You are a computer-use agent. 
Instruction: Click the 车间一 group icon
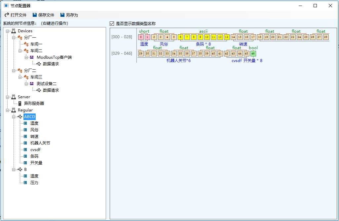tap(26, 44)
